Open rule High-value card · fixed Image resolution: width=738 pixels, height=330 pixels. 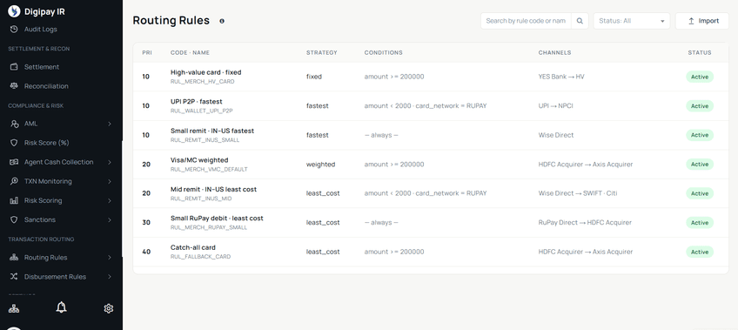click(205, 72)
